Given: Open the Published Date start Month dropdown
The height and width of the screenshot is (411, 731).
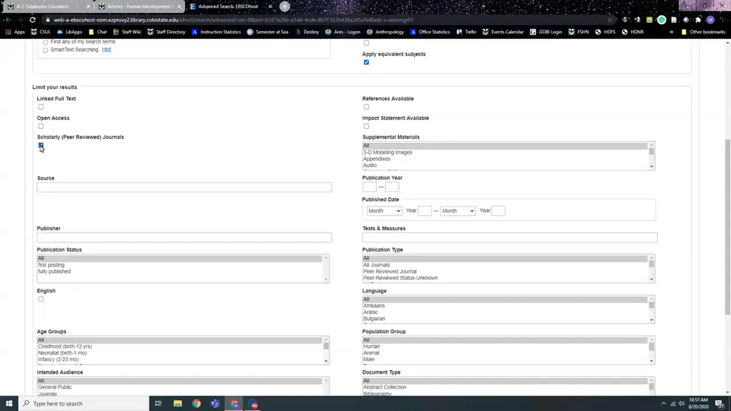Looking at the screenshot, I should pos(384,211).
